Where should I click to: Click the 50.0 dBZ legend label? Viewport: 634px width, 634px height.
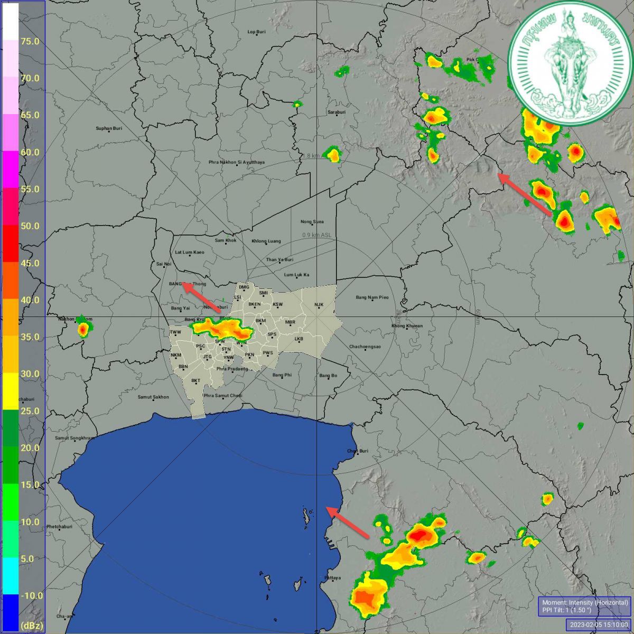point(30,226)
